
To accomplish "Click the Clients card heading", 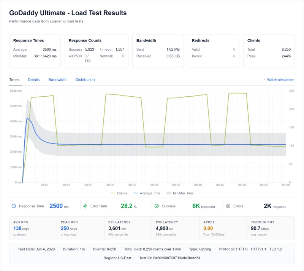I will click(253, 40).
